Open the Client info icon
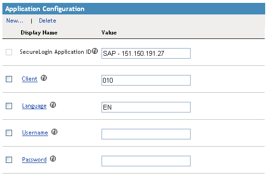 [x=44, y=78]
